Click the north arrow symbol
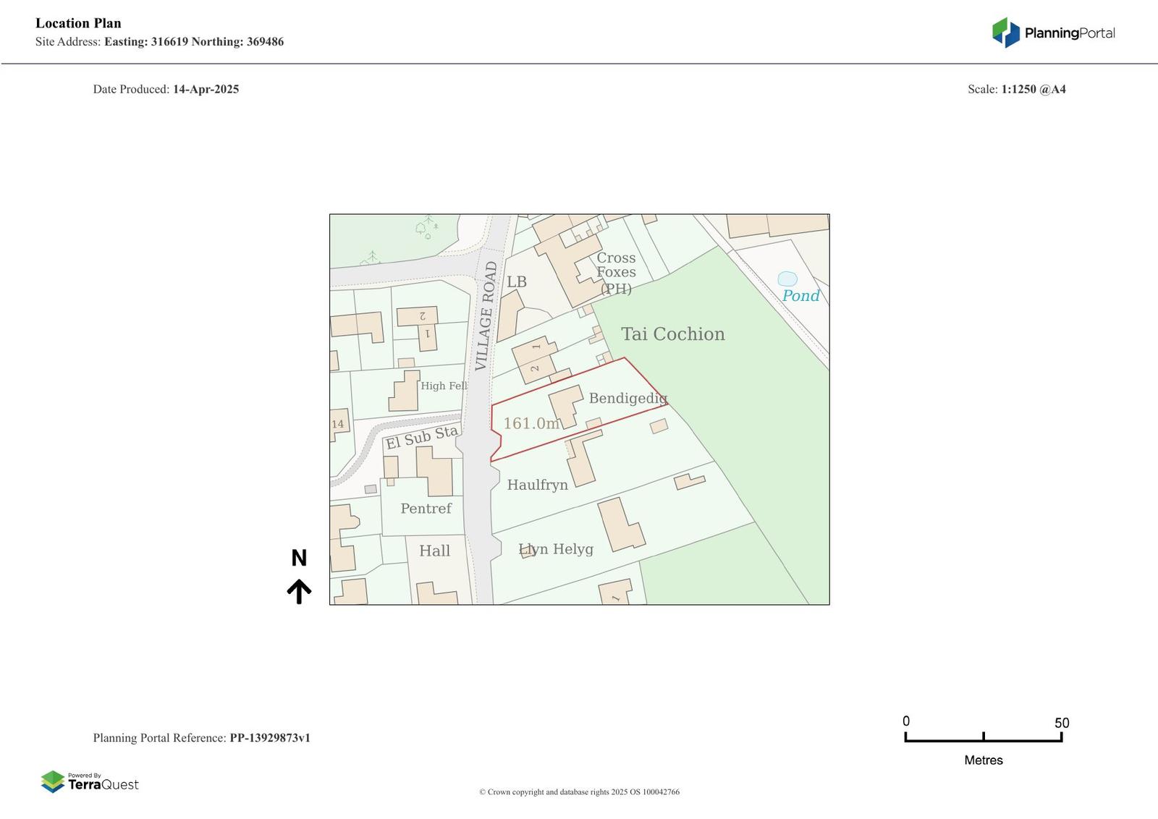Screen dimensions: 1158x819 click(299, 590)
